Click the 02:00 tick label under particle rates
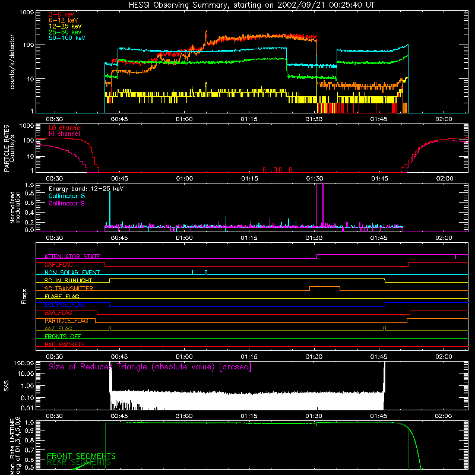 point(444,179)
